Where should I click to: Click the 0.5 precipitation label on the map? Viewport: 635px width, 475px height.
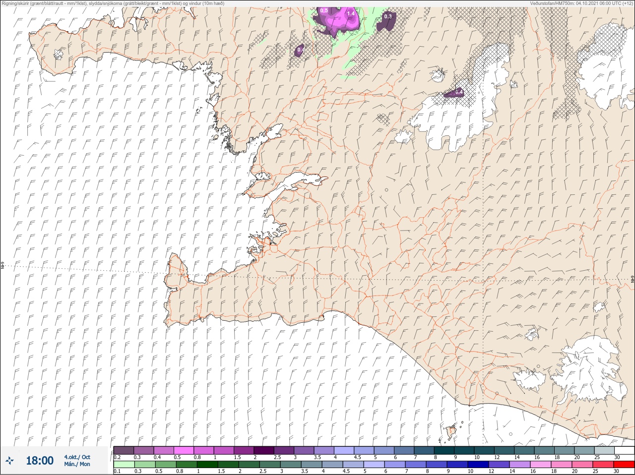pyautogui.click(x=324, y=10)
